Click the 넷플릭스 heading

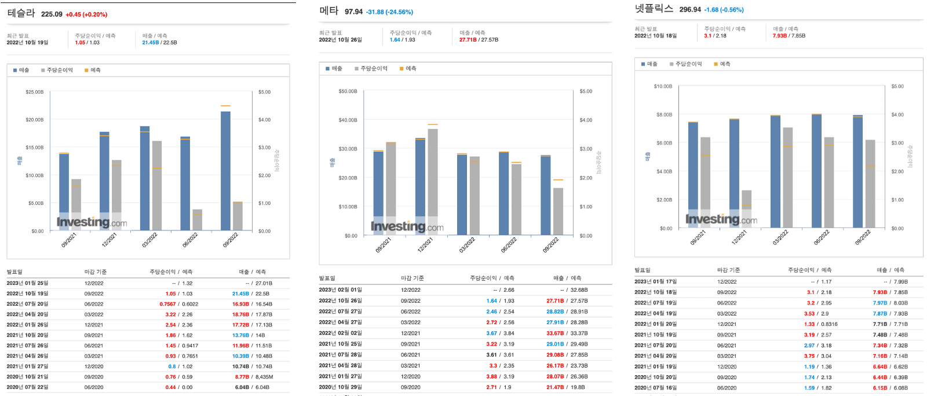[x=654, y=9]
